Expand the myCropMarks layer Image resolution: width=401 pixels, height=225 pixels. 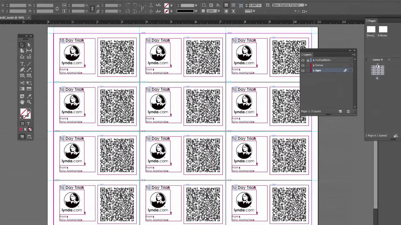click(314, 60)
